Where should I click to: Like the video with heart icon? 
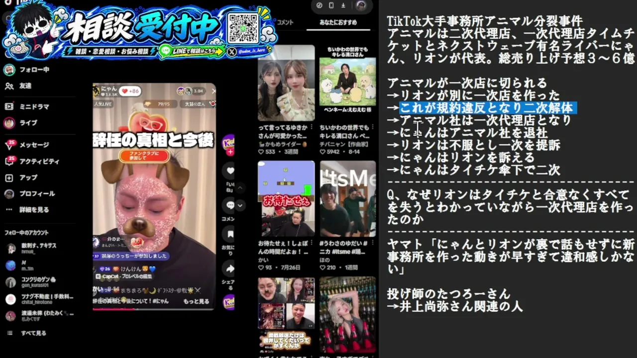coord(230,171)
